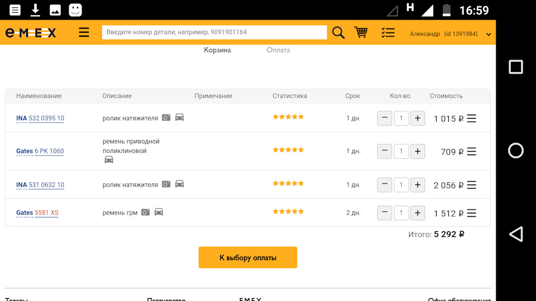
Task: Click the part number search field
Action: [214, 32]
